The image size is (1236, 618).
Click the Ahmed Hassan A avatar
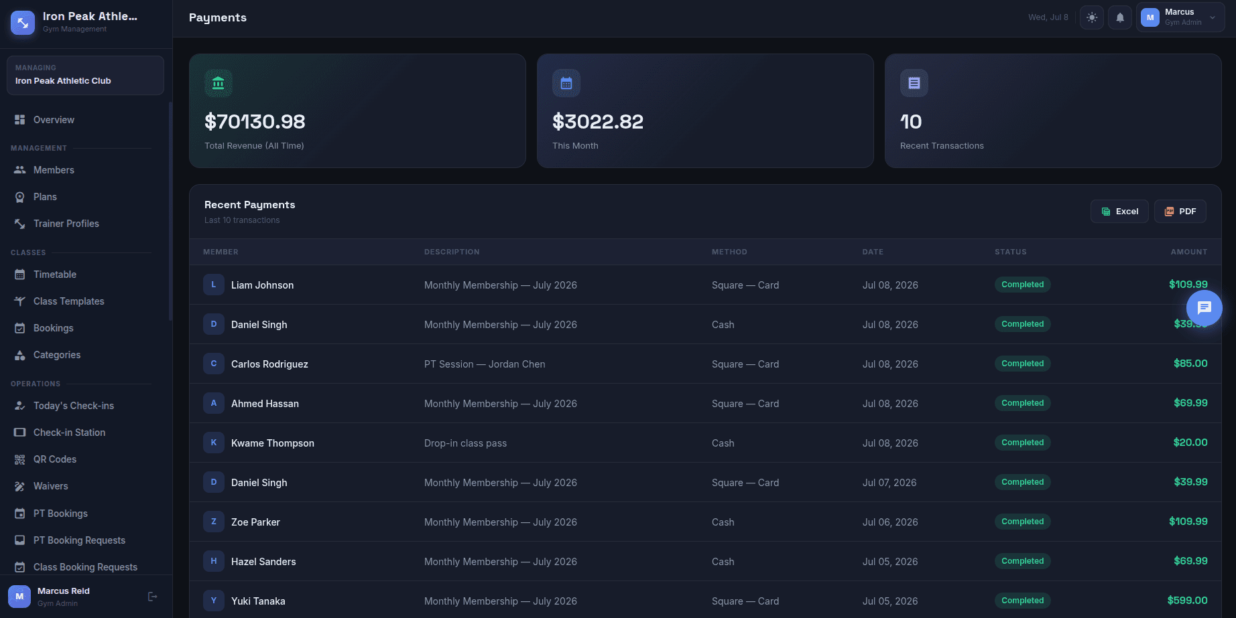coord(214,403)
